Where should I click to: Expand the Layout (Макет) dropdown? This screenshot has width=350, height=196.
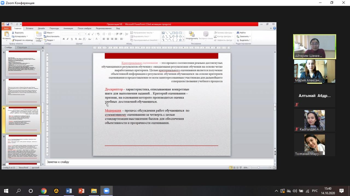pos(49,33)
